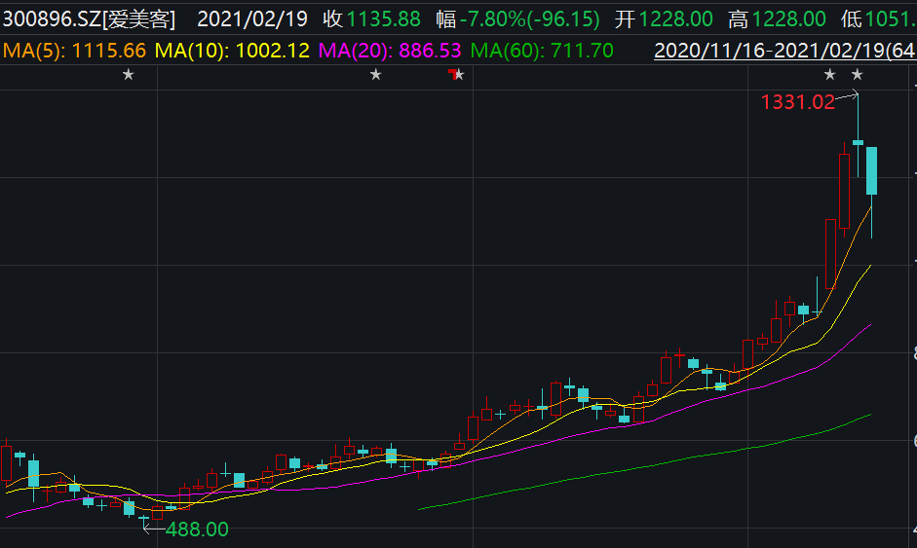This screenshot has height=548, width=917.
Task: Click the closing price 1135.88 value
Action: click(384, 18)
